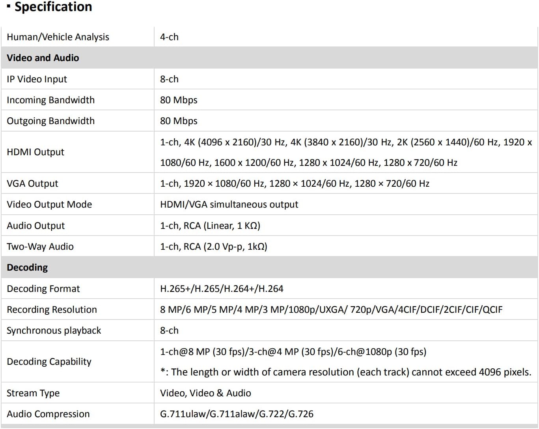Select the Decoding Capability label
This screenshot has width=539, height=429.
point(49,362)
